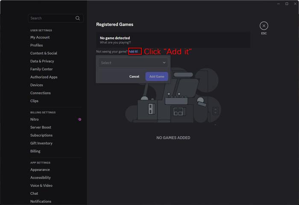The width and height of the screenshot is (299, 205).
Task: Click the "NO GAMES ADDED" text
Action: tap(173, 138)
